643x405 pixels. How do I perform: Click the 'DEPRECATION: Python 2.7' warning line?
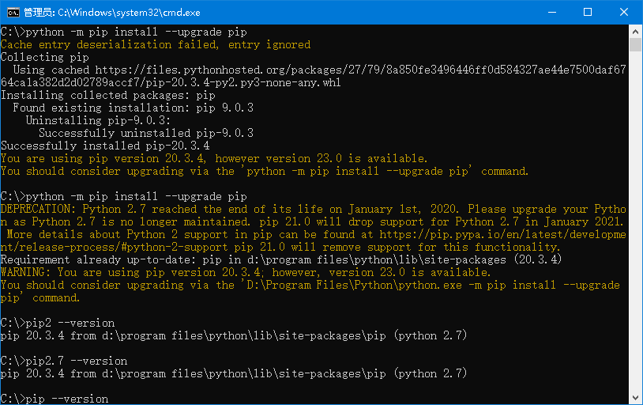click(x=314, y=209)
